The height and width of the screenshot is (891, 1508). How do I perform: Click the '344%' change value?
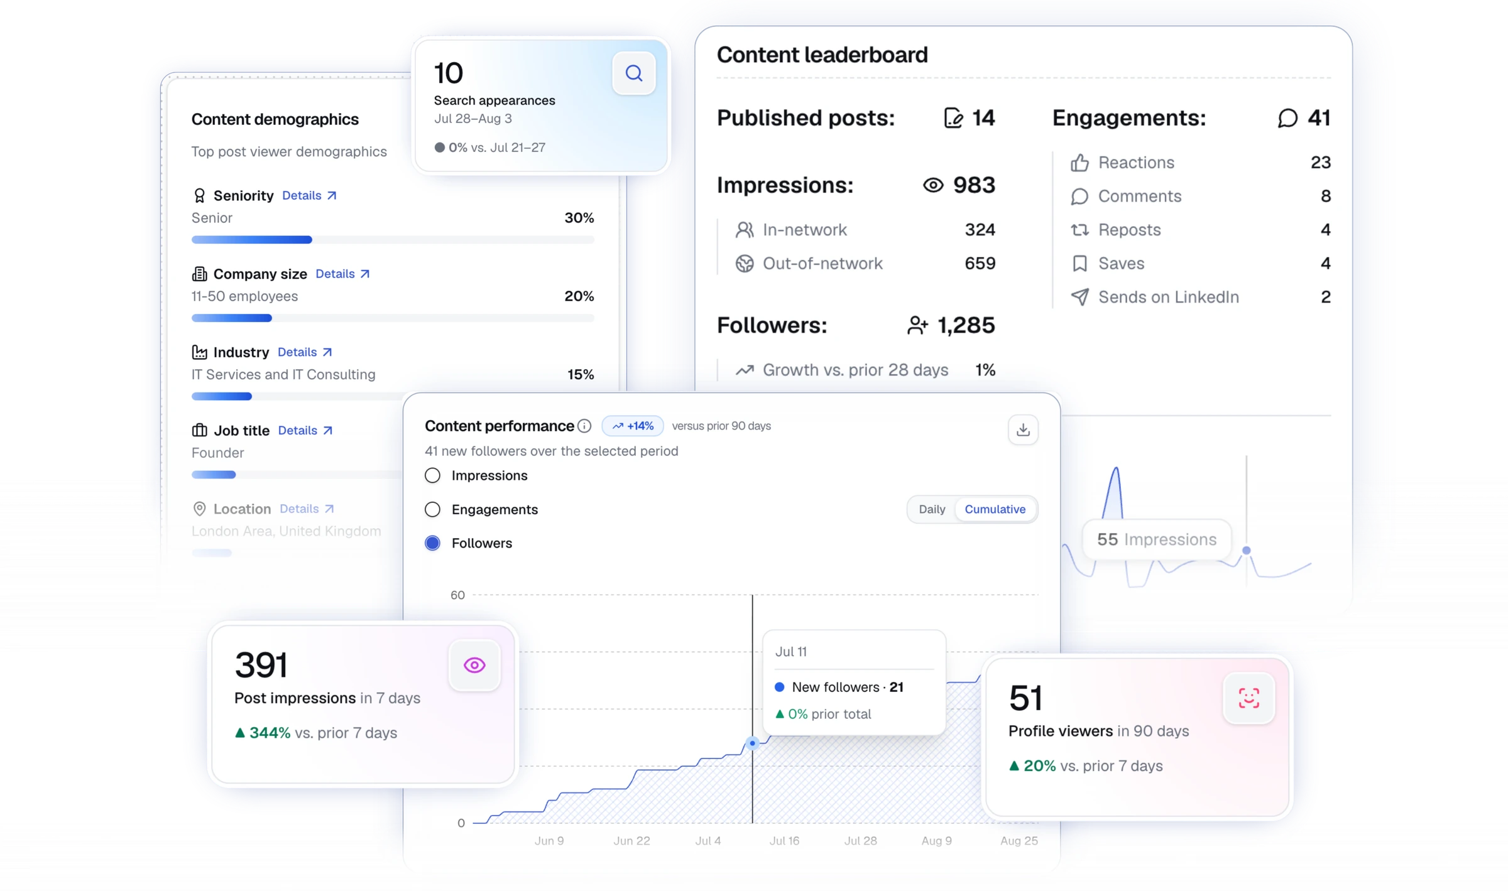click(x=270, y=733)
